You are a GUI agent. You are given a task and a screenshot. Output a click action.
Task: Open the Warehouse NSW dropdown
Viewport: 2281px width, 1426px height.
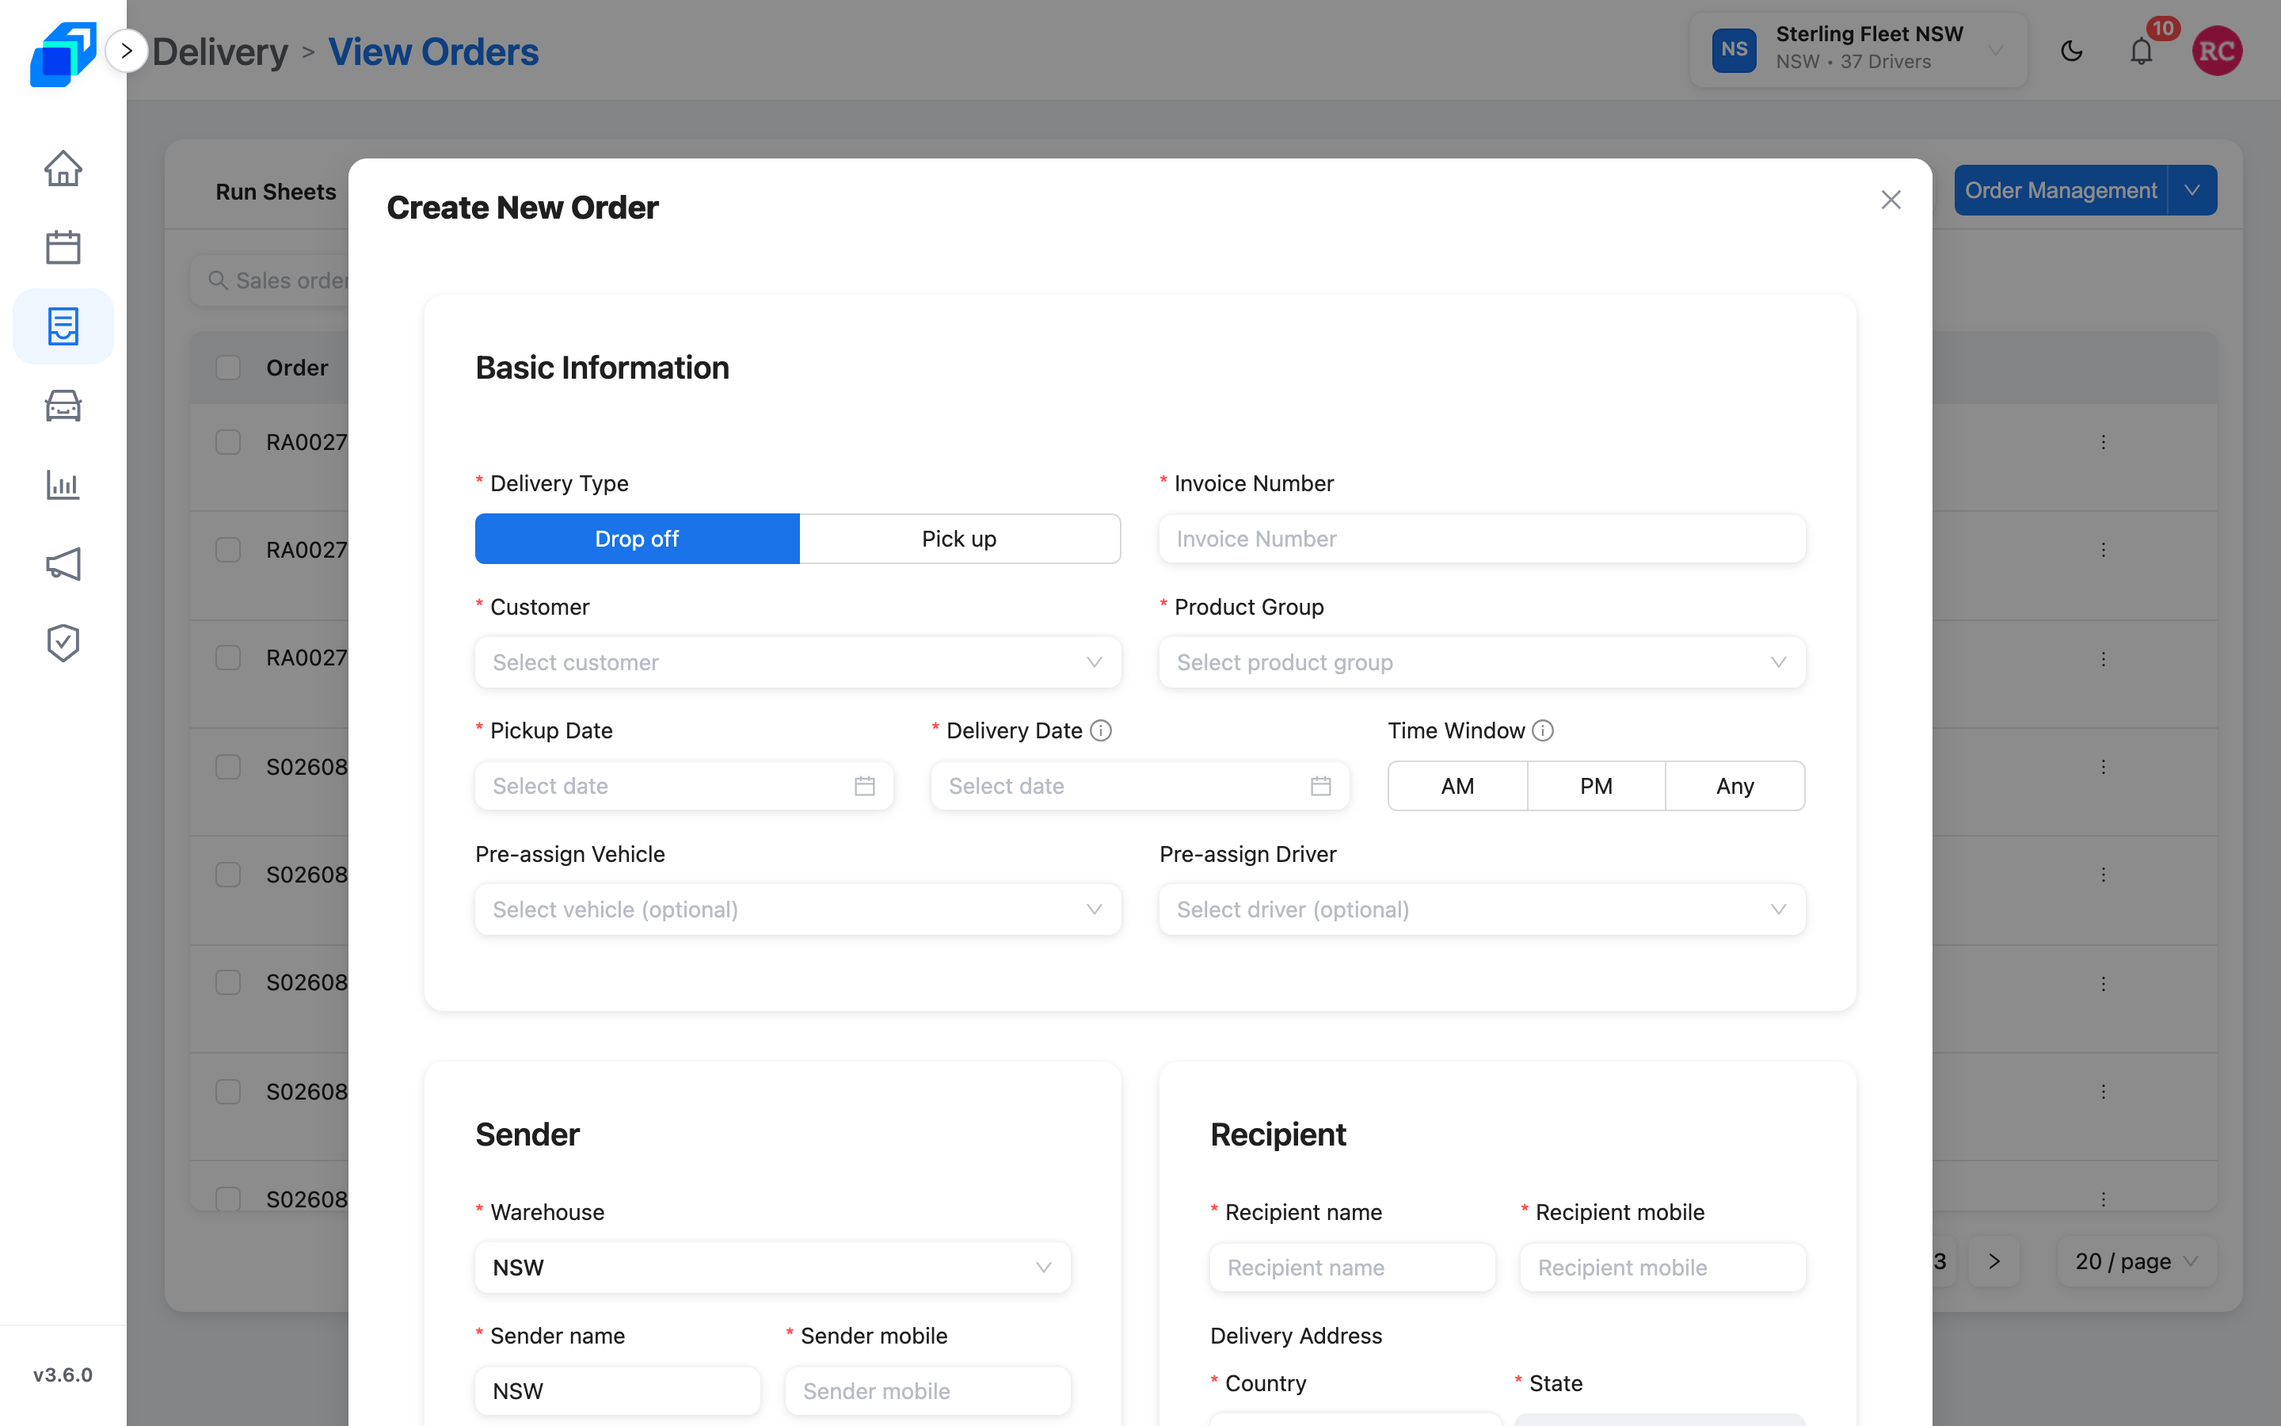click(773, 1268)
